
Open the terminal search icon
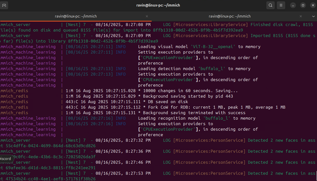pos(271,5)
